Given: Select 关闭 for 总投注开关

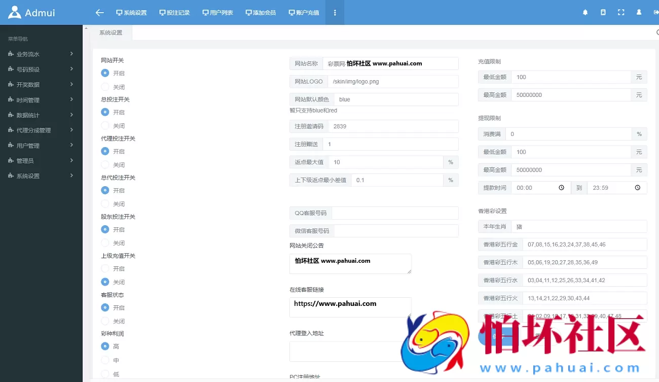Looking at the screenshot, I should pyautogui.click(x=105, y=125).
